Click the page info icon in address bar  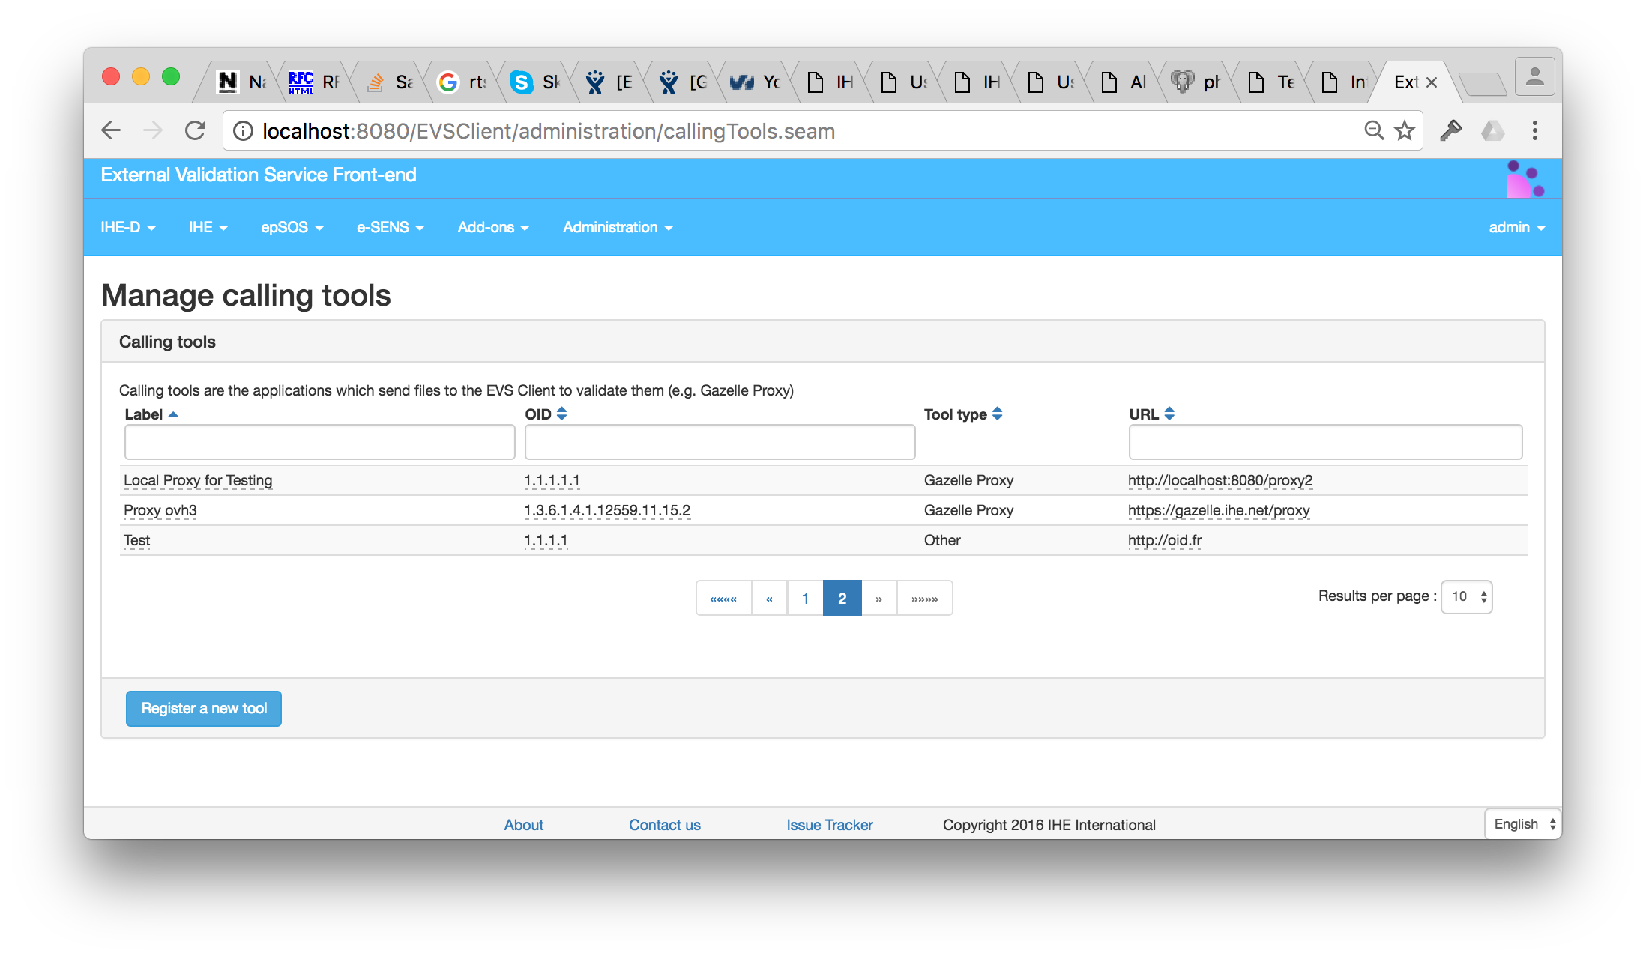(x=242, y=130)
